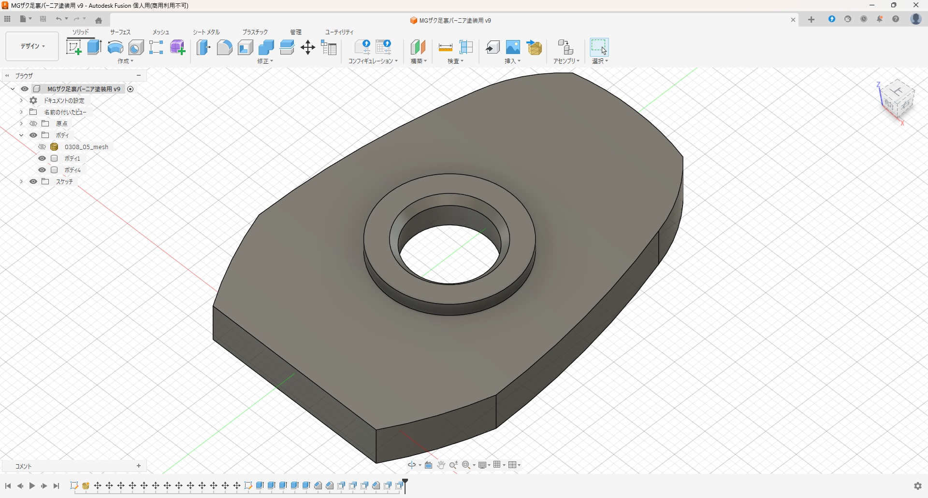Image resolution: width=928 pixels, height=498 pixels.
Task: Open the デザイン workspace dropdown
Action: [x=32, y=46]
